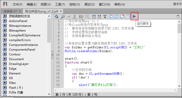Collapse the toolbox via splitter arrow
The height and width of the screenshot is (98, 182).
(x=52, y=55)
